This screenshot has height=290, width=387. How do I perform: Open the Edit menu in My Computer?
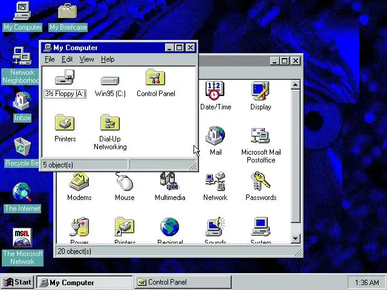pyautogui.click(x=67, y=59)
